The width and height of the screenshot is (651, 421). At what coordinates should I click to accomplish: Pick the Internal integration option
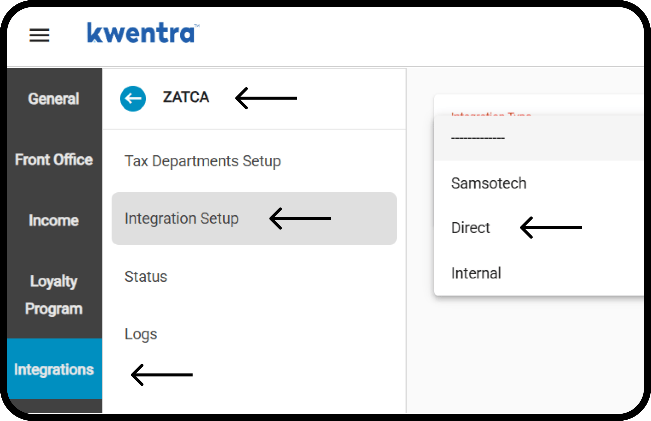pyautogui.click(x=539, y=273)
